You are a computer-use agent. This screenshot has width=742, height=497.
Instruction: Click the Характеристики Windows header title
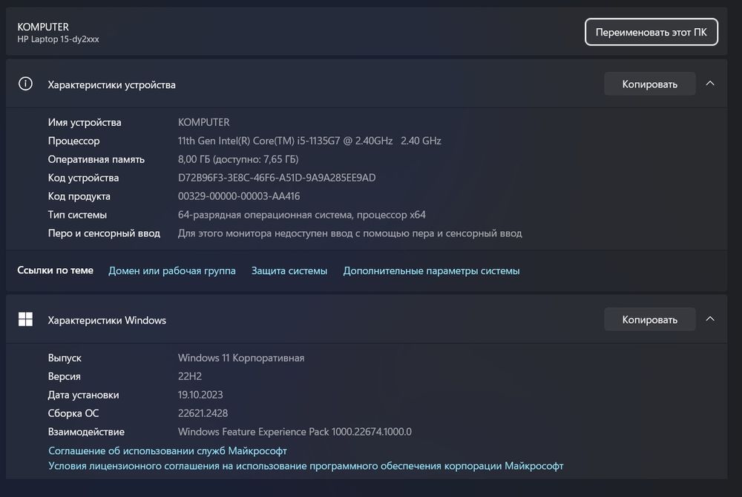107,320
